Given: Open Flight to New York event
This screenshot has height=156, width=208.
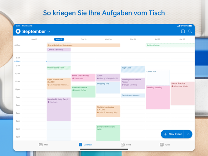Looking at the screenshot, I should coord(59,83).
